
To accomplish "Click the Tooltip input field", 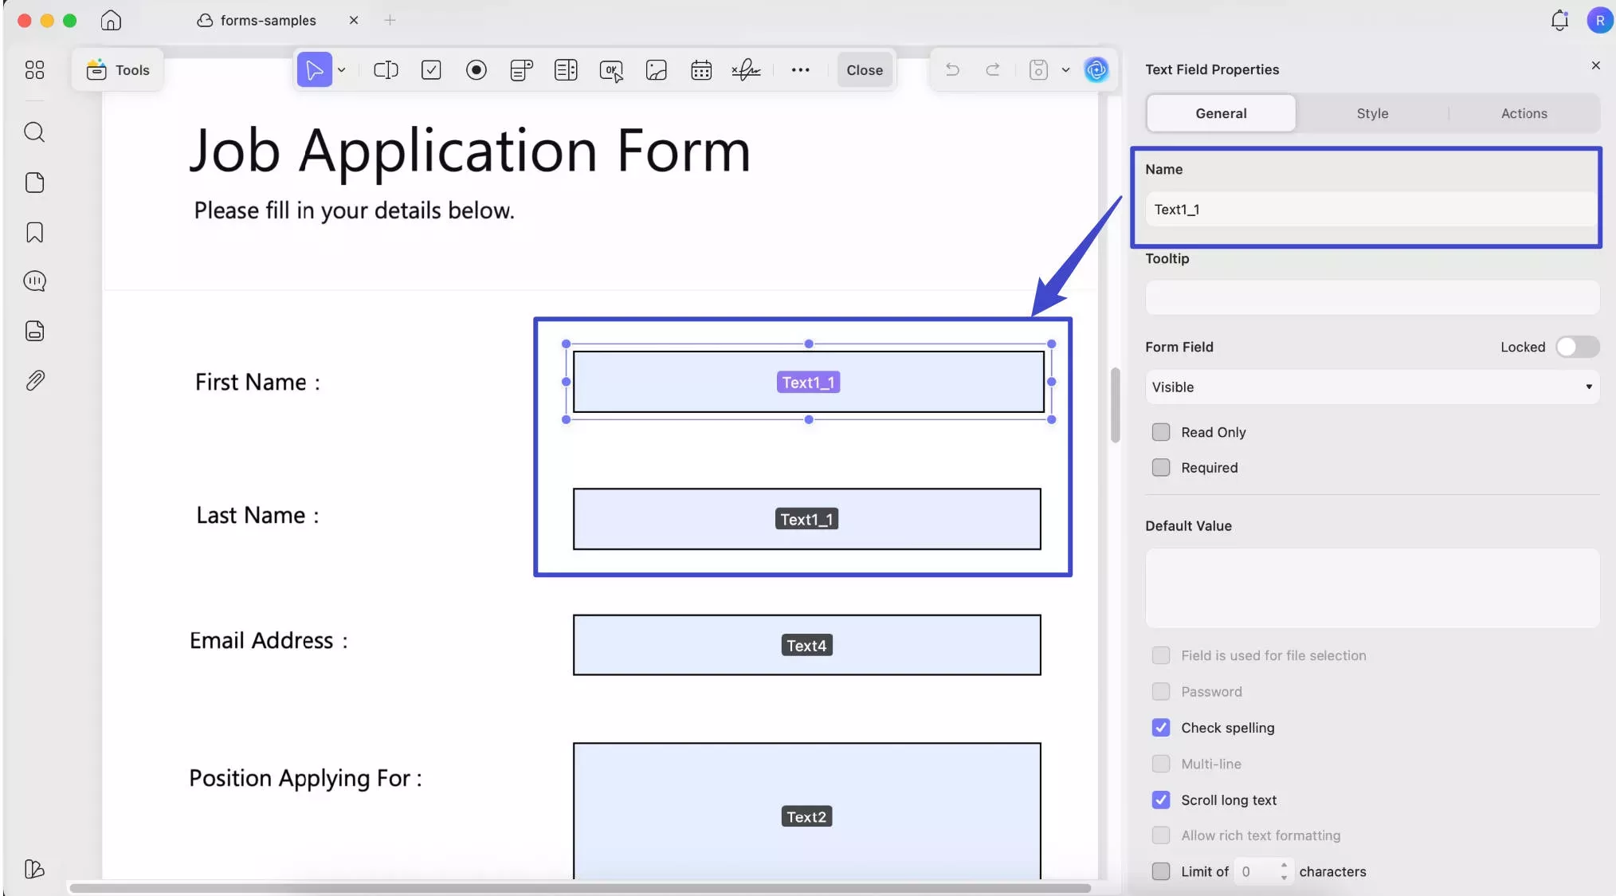I will point(1372,298).
